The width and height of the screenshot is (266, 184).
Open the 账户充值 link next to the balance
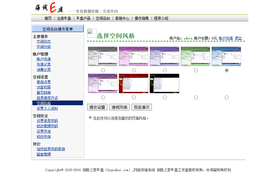[x=226, y=38]
